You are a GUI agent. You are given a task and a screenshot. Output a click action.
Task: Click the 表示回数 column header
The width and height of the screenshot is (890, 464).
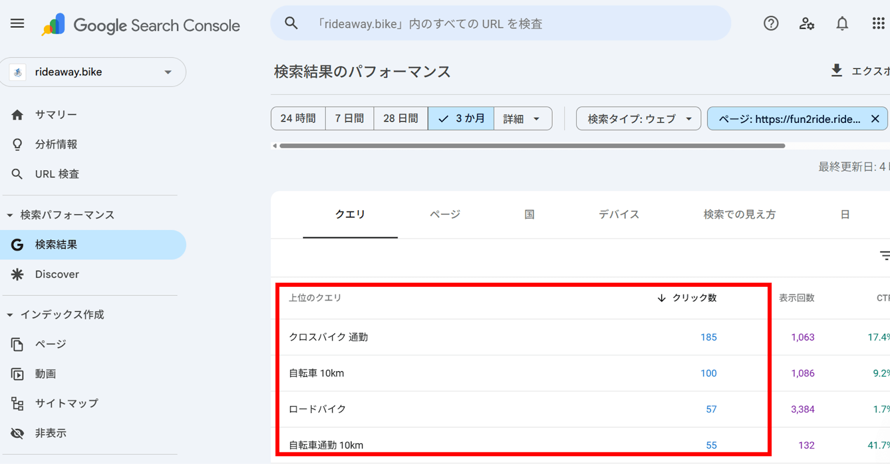point(797,298)
